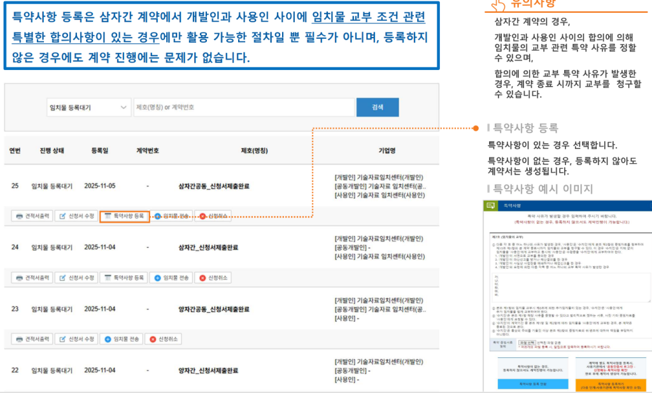Click the 특약사항 등록 heading on the right
652x393 pixels.
pos(525,128)
